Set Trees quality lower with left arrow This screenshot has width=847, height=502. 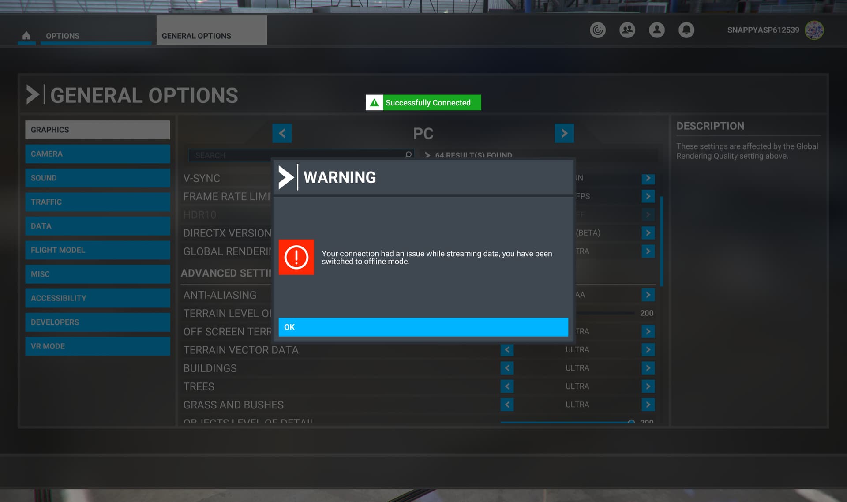tap(507, 386)
